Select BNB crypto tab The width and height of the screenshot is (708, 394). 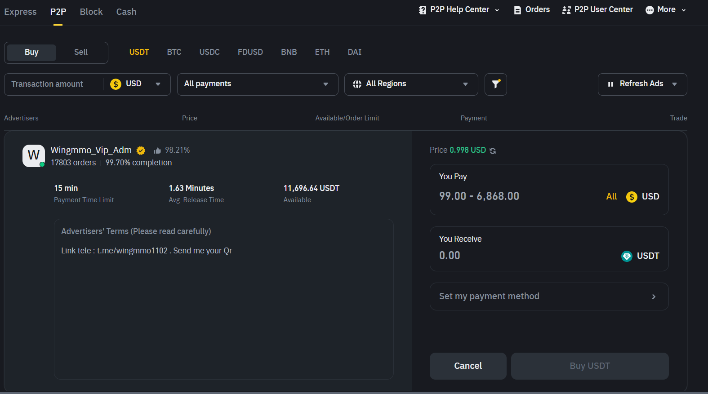pos(289,52)
